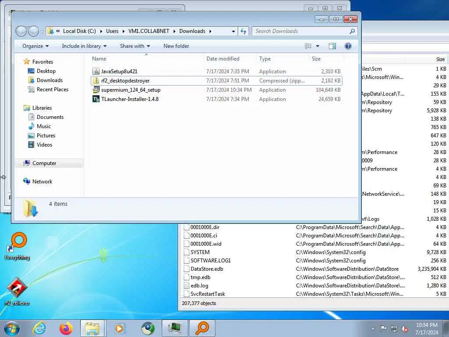Open Explorer Help icon
The width and height of the screenshot is (449, 337).
point(348,46)
